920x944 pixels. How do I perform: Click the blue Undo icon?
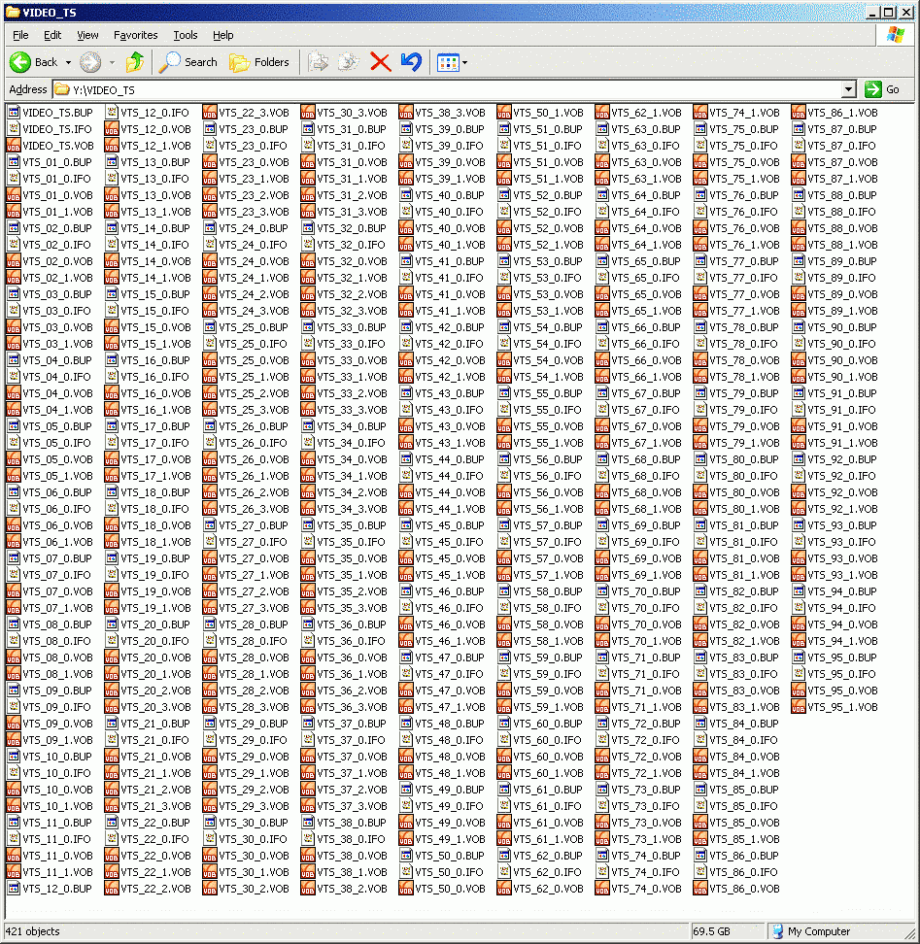click(411, 62)
